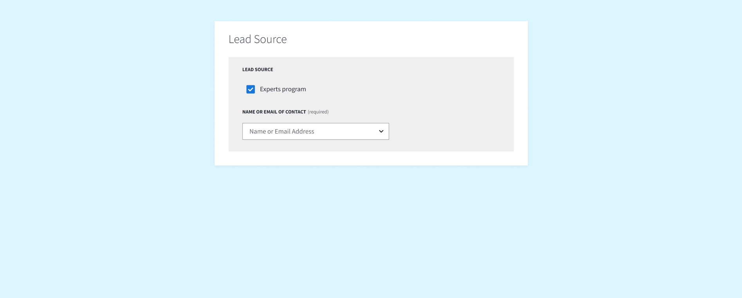The height and width of the screenshot is (298, 742).
Task: Click the "NAME OR EMAIL OF CONTACT" label
Action: (274, 112)
